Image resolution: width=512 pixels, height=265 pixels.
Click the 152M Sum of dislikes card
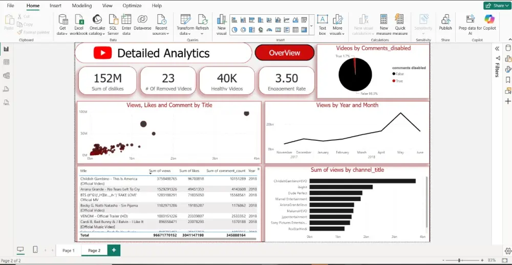(108, 81)
